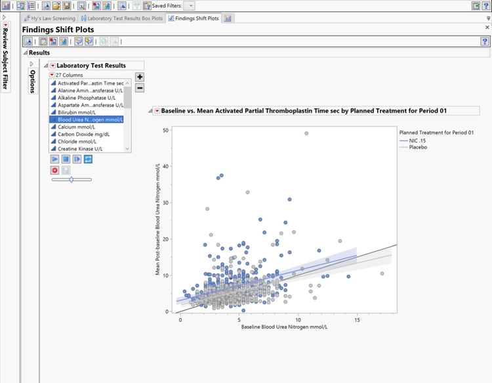Click the save disk icon in toolbar
The width and height of the screenshot is (492, 383).
tap(67, 5)
